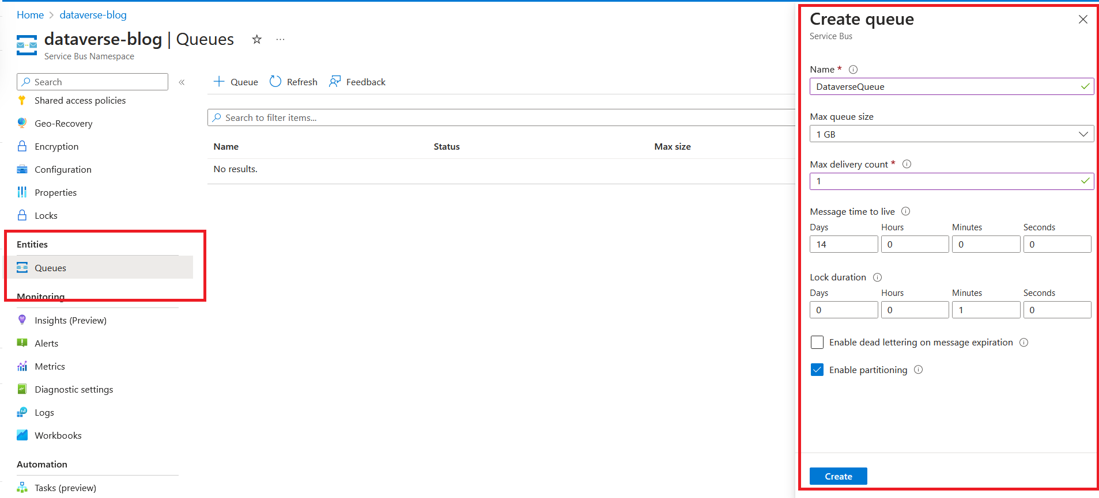Click the Locks padlock icon
Screen dimensions: 1099x498
coord(22,215)
